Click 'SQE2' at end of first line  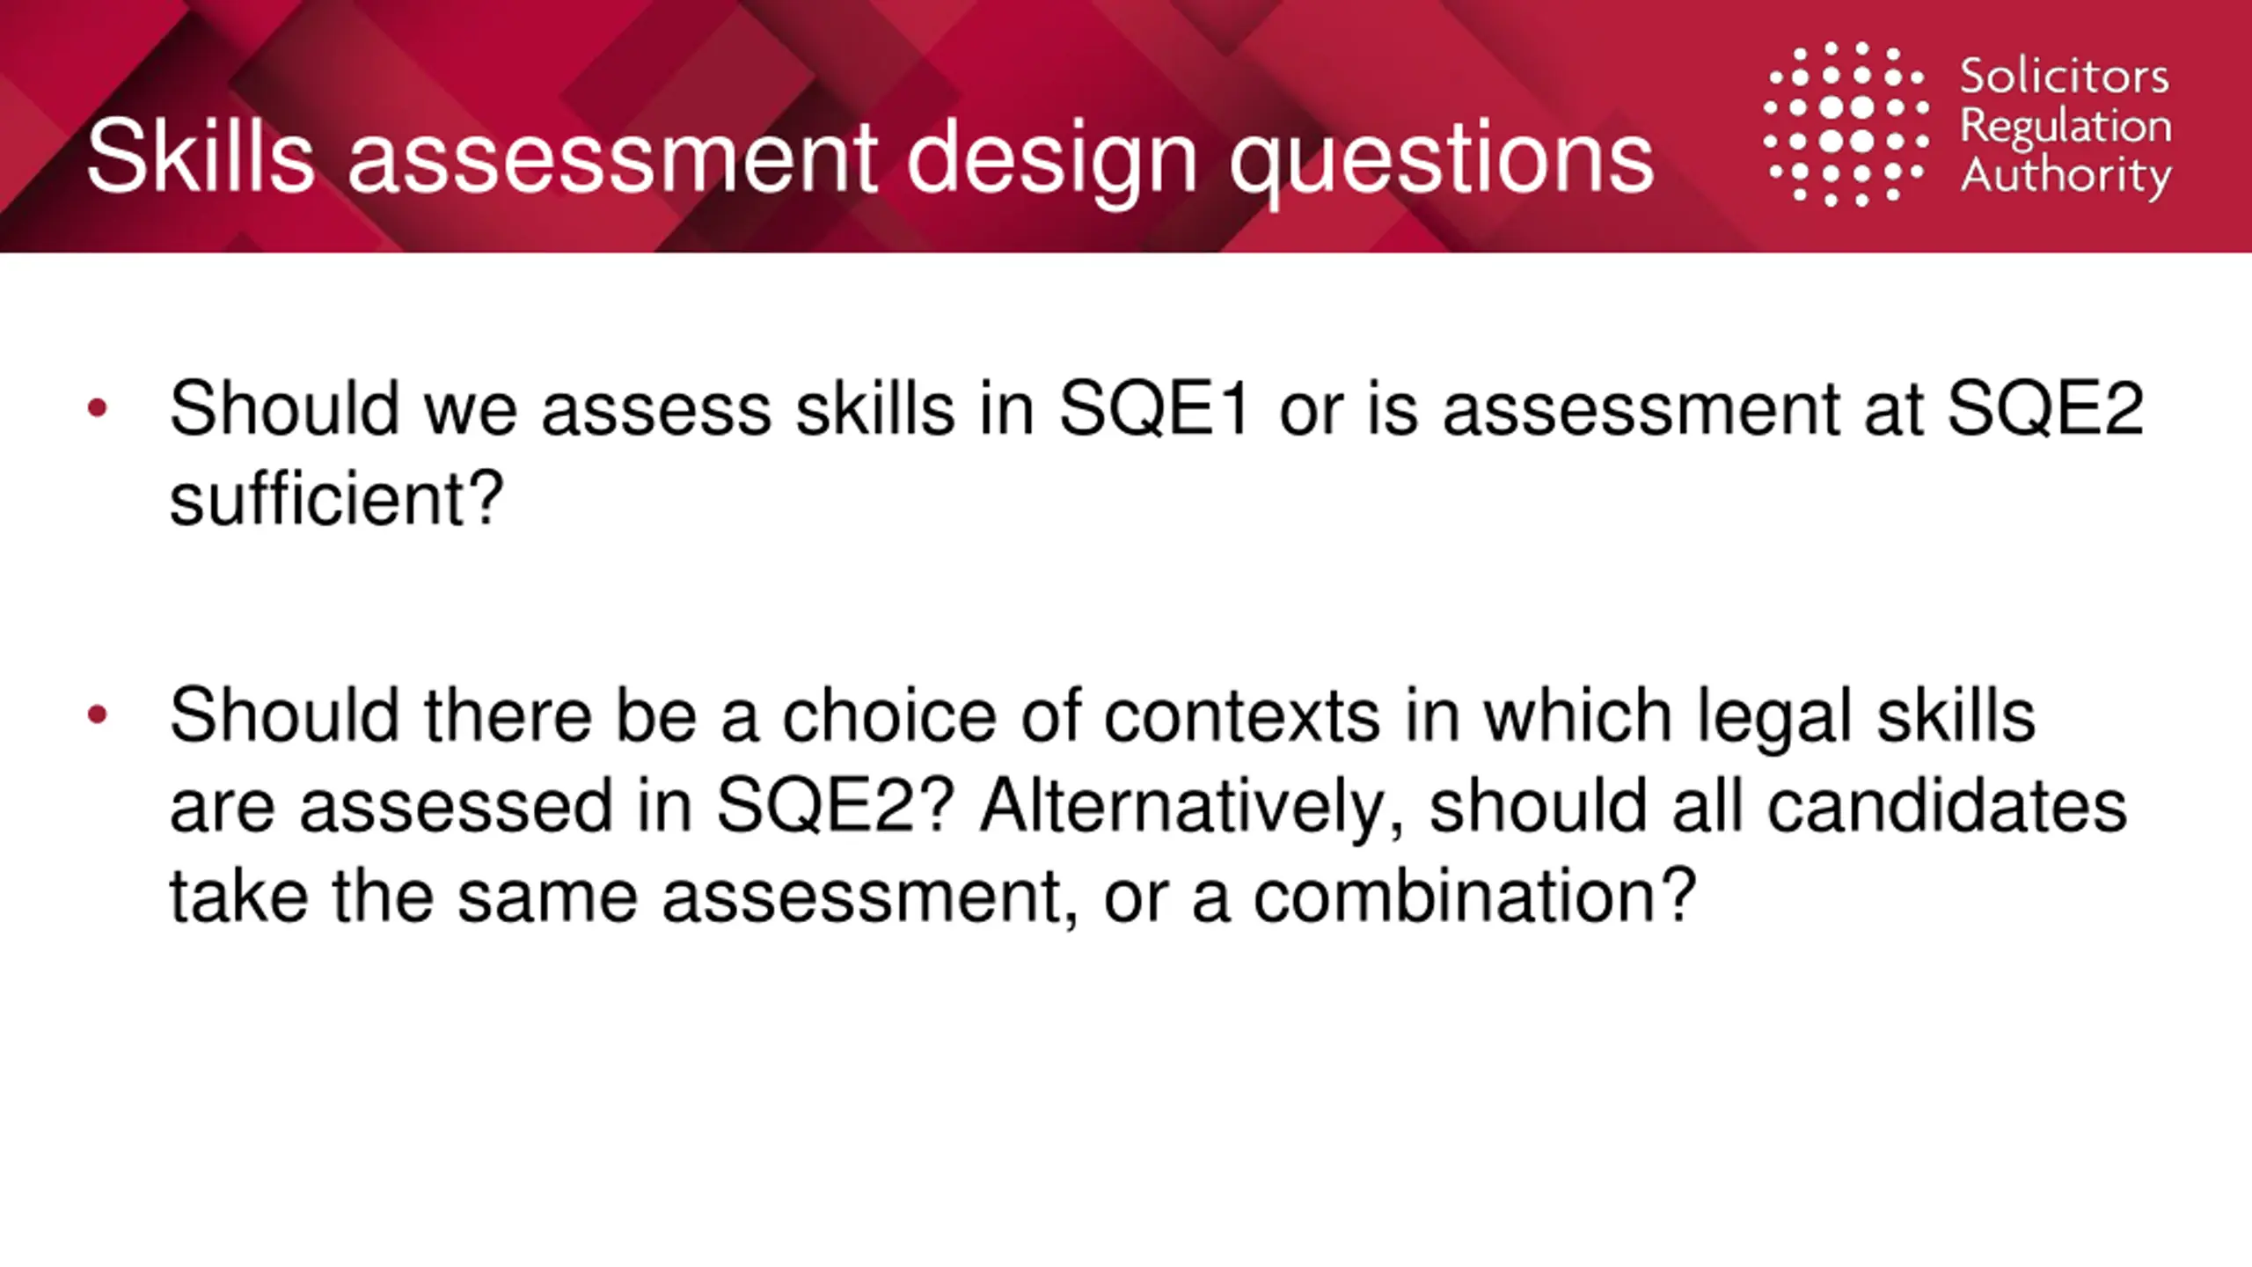click(x=2047, y=408)
